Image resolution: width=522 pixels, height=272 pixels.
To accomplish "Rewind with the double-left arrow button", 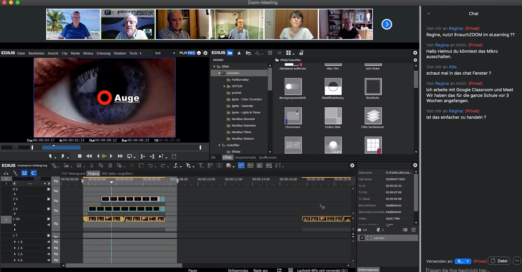I will coord(89,156).
